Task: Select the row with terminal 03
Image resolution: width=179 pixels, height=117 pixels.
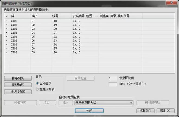Action: (90, 29)
